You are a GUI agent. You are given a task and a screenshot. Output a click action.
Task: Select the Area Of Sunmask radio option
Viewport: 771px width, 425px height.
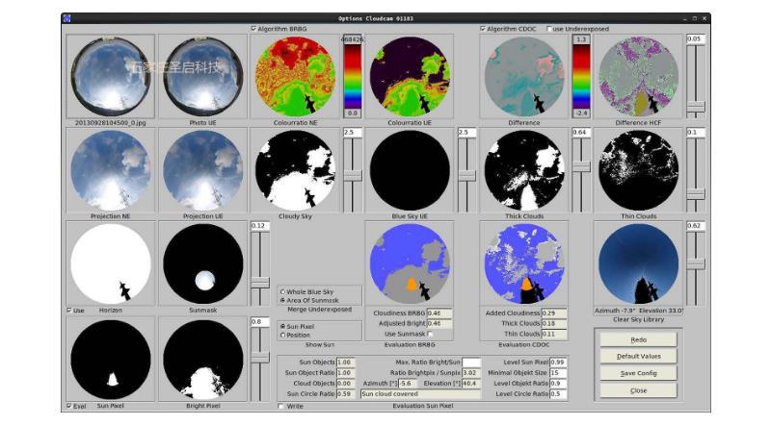pyautogui.click(x=282, y=300)
